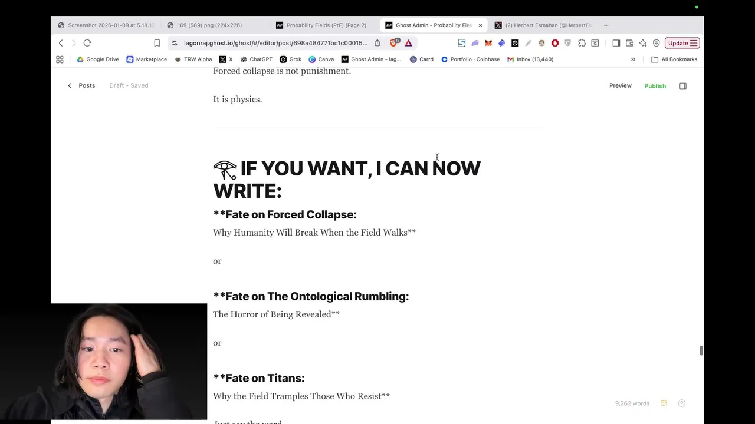Image resolution: width=755 pixels, height=424 pixels.
Task: Open Brave Rewards triangle icon
Action: 408,43
